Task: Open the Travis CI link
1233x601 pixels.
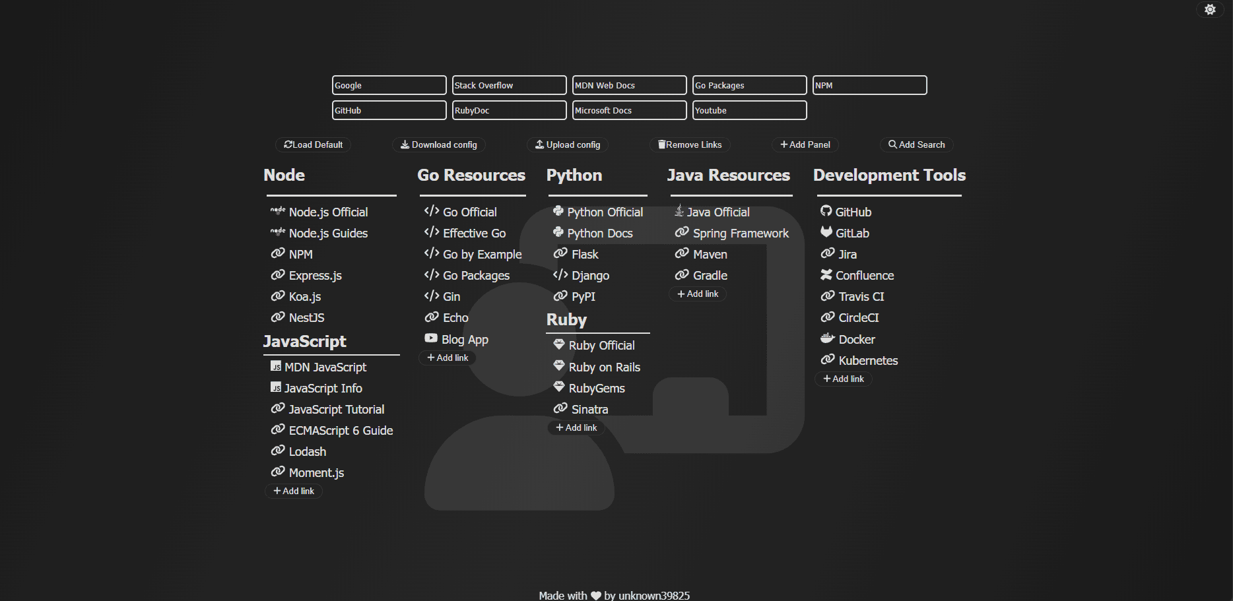Action: point(861,297)
